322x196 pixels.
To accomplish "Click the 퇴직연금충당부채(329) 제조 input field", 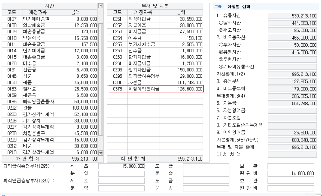I will (x=122, y=181).
